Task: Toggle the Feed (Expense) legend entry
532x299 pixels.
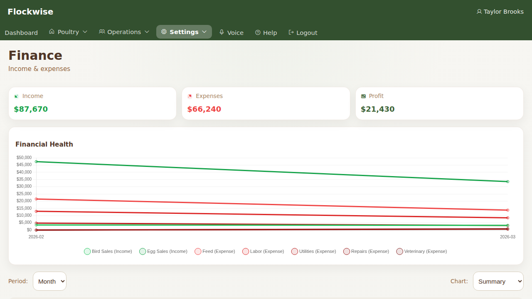Action: coord(214,251)
